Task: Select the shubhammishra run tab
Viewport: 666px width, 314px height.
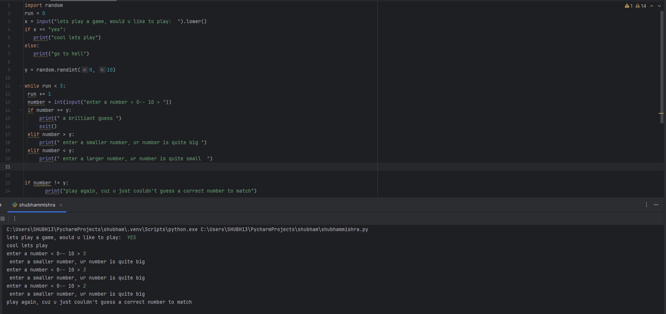Action: [37, 205]
